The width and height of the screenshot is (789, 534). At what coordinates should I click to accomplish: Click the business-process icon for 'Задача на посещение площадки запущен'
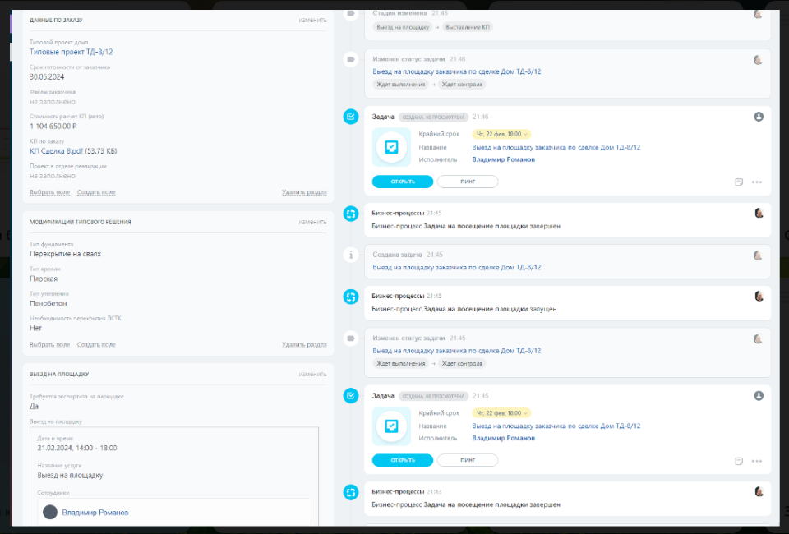tap(351, 296)
